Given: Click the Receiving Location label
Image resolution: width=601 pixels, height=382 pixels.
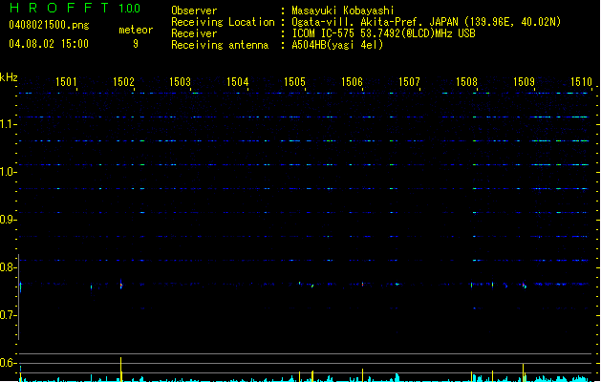Looking at the screenshot, I should click(223, 22).
